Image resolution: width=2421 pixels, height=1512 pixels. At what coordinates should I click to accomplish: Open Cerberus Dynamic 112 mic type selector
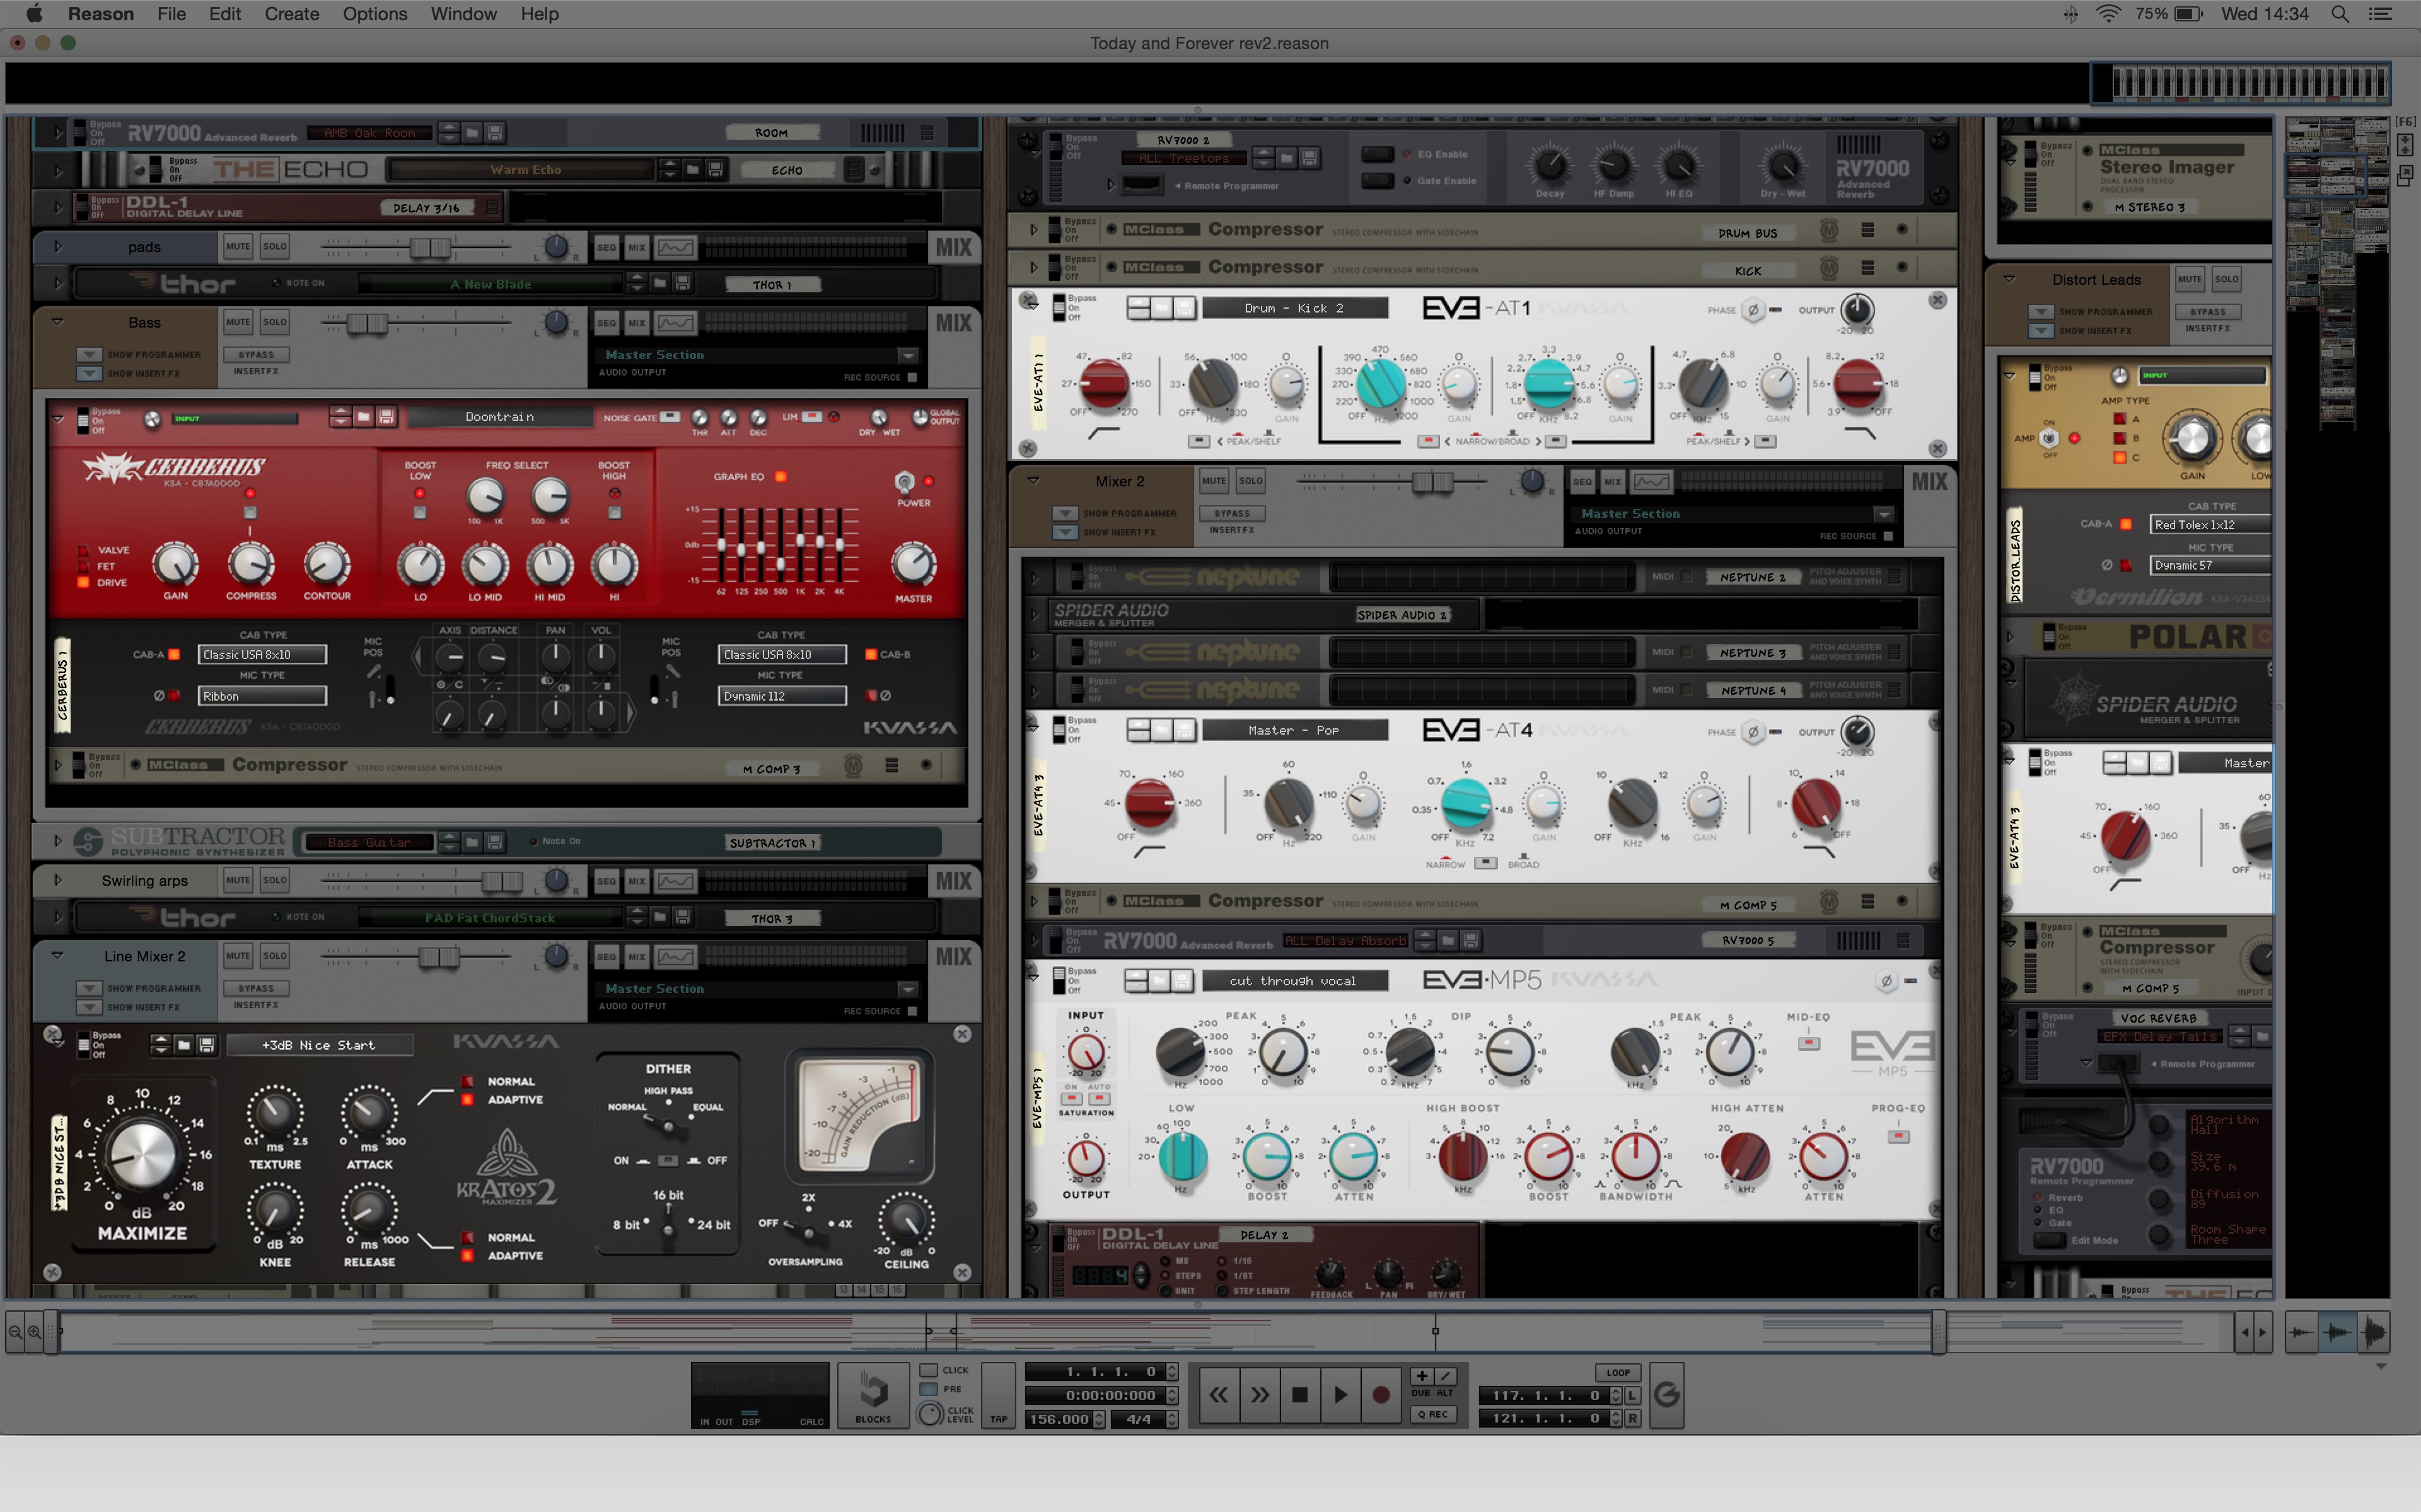pyautogui.click(x=781, y=696)
